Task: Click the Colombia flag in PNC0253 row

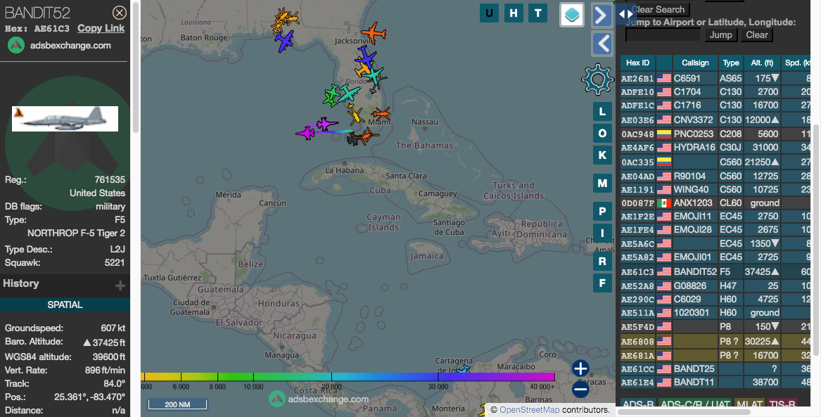Action: (x=664, y=134)
